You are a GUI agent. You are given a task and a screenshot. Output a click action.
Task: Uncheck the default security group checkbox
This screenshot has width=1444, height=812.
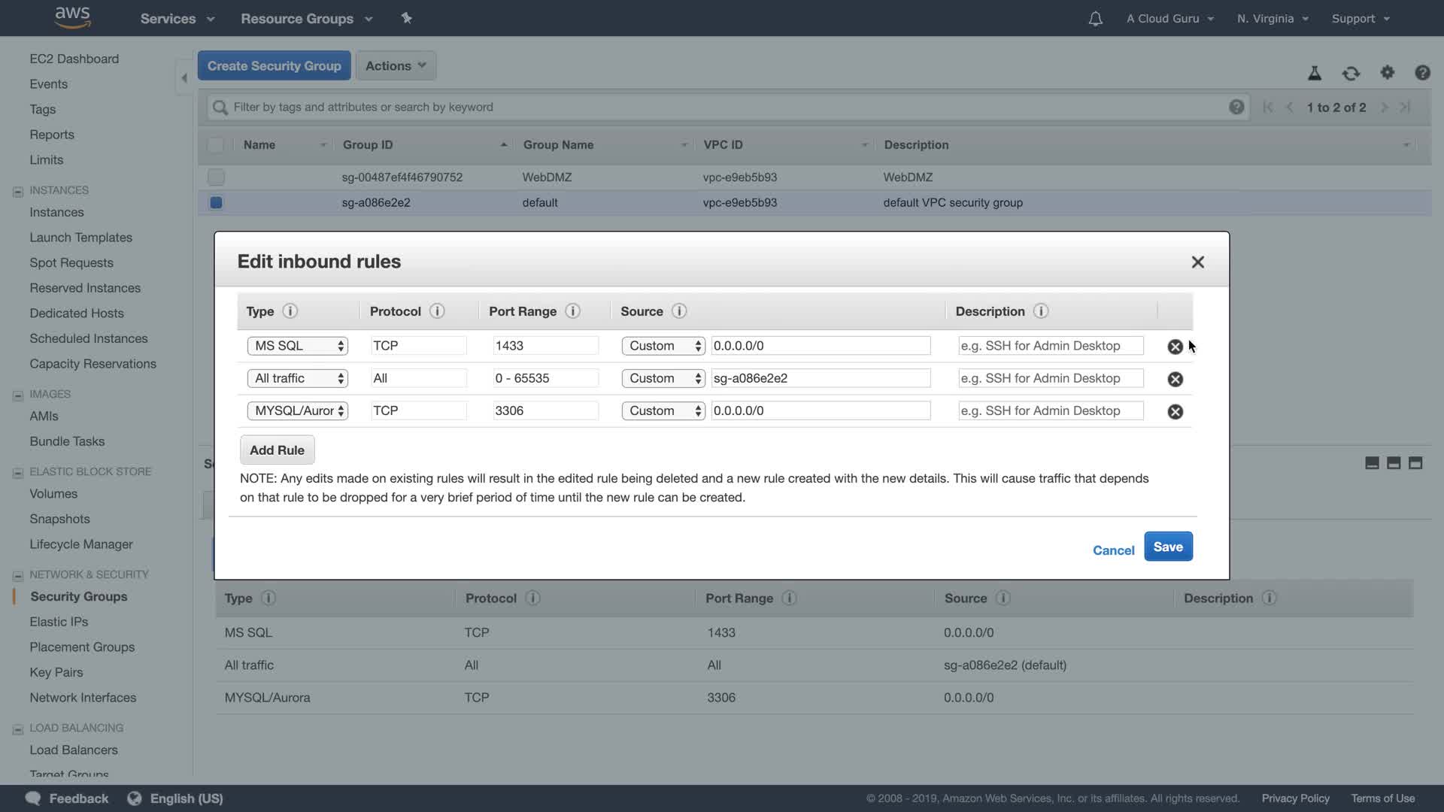tap(216, 203)
